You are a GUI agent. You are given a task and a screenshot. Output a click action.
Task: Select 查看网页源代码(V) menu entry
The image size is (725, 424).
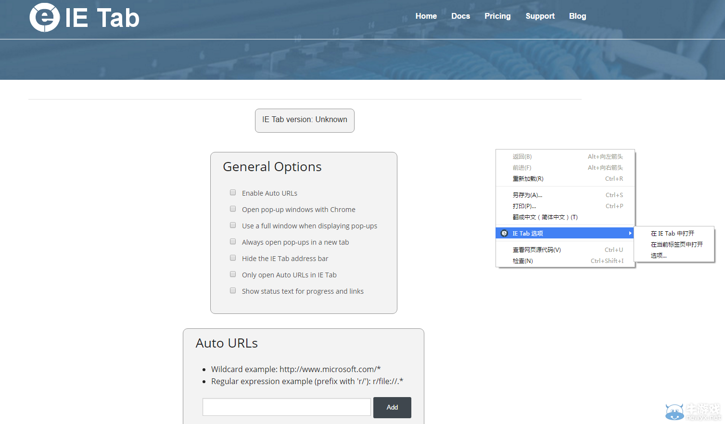pyautogui.click(x=565, y=249)
